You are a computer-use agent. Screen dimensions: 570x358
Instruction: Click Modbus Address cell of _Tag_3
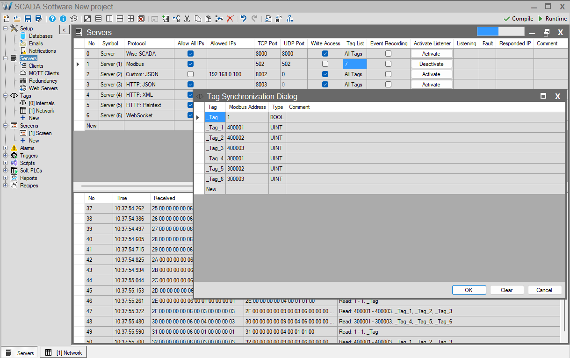(x=246, y=148)
